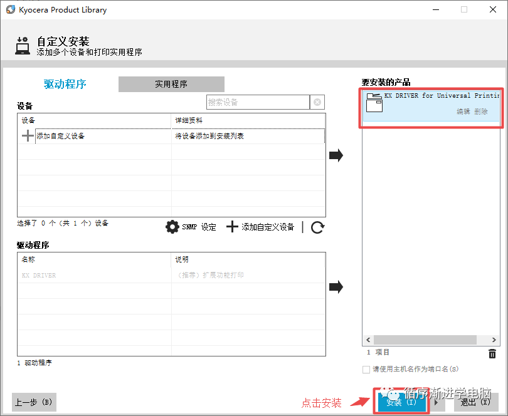The height and width of the screenshot is (416, 508).
Task: Click the trash icon under products list
Action: pyautogui.click(x=492, y=353)
